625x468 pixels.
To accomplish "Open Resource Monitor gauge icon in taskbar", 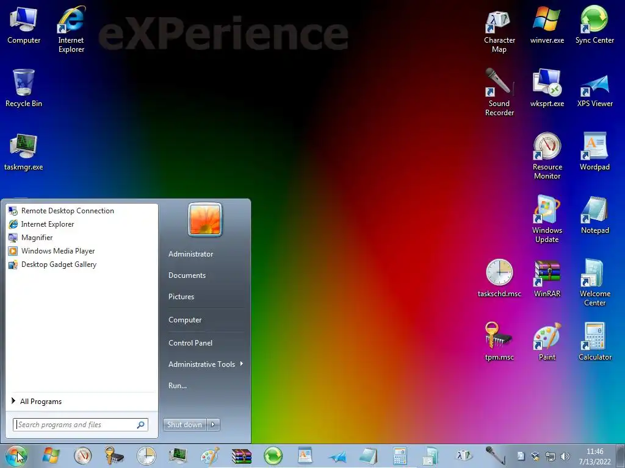I will point(82,456).
